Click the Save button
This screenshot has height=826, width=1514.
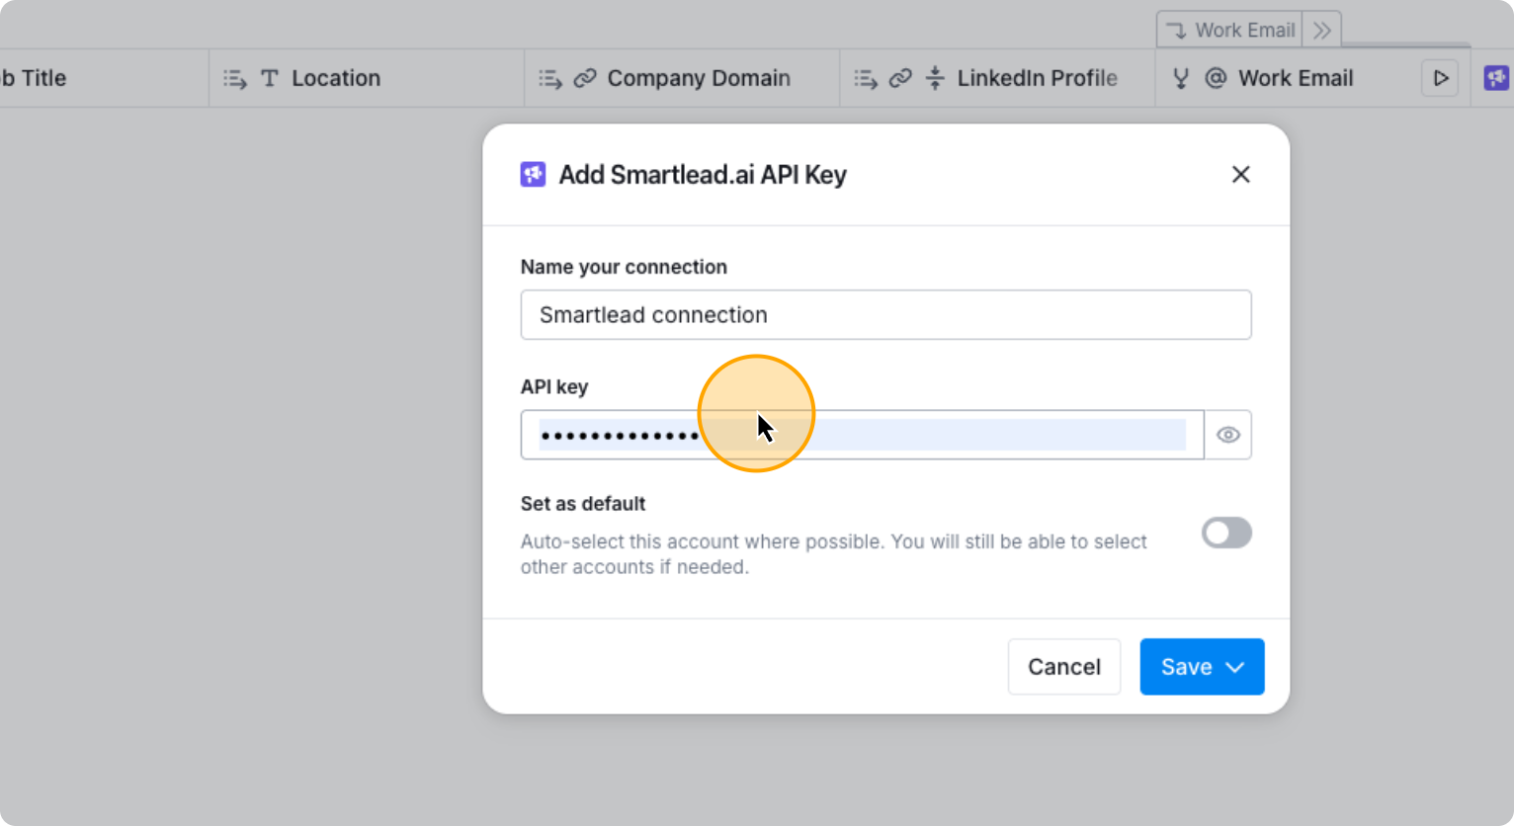click(1186, 667)
